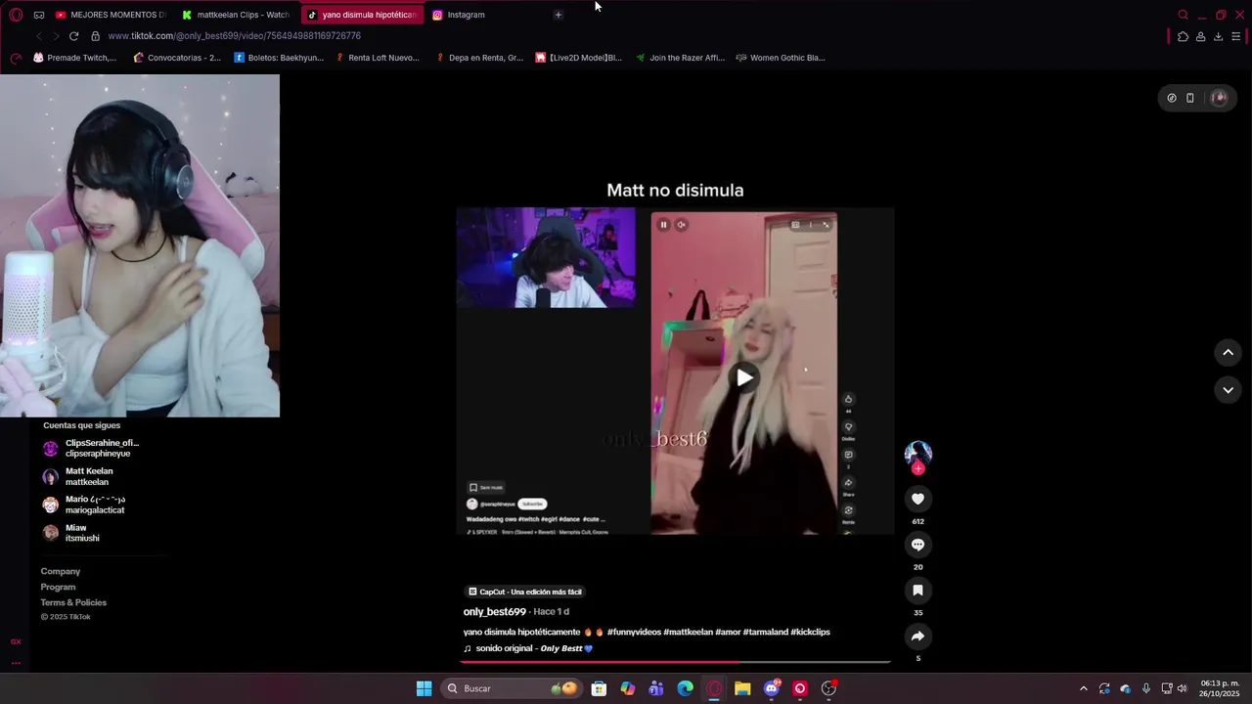
Task: Select the yano disimula TikTok tab
Action: pyautogui.click(x=362, y=15)
